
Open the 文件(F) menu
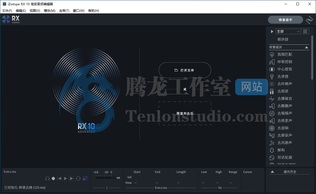[x=7, y=11]
